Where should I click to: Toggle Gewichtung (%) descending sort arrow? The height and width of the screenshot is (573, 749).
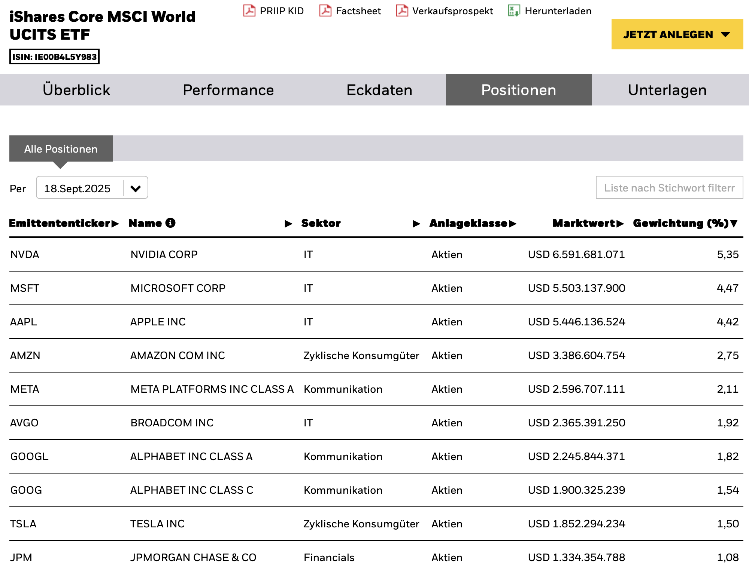734,224
